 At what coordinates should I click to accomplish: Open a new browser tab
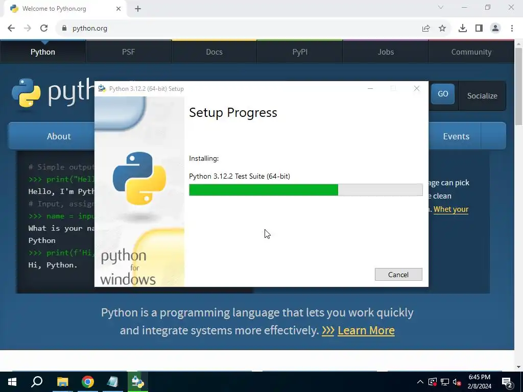tap(138, 9)
